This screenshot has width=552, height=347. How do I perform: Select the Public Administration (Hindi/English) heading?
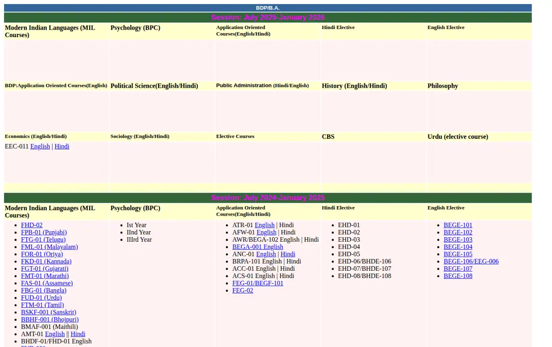pos(262,86)
